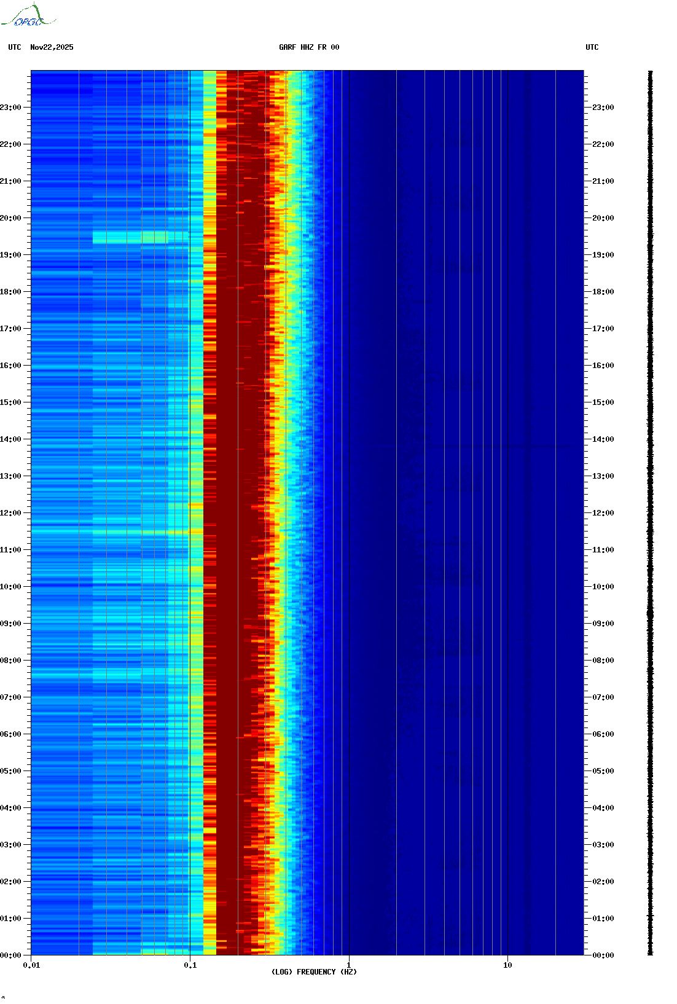The width and height of the screenshot is (677, 1004).
Task: Click the 03:00 tick label on left axis
Action: pyautogui.click(x=10, y=845)
